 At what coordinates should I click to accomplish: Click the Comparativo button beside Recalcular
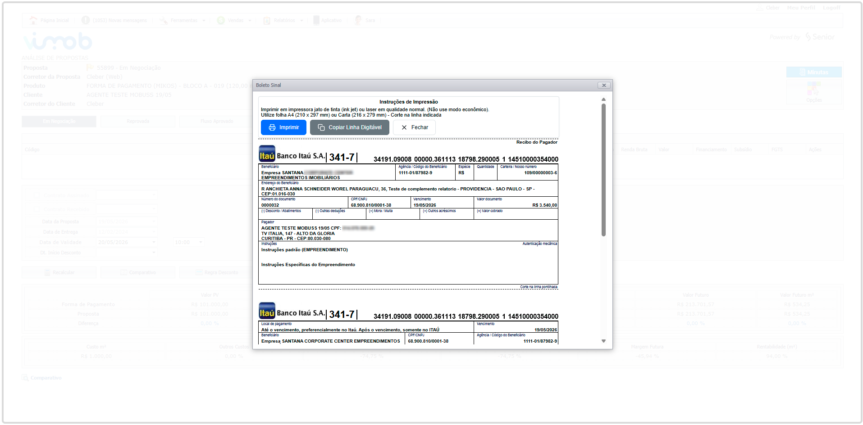coord(138,272)
